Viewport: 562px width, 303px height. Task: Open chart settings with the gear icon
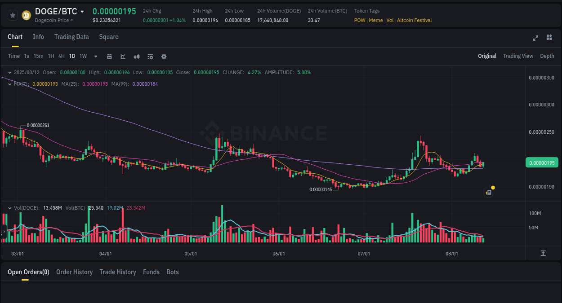(164, 56)
